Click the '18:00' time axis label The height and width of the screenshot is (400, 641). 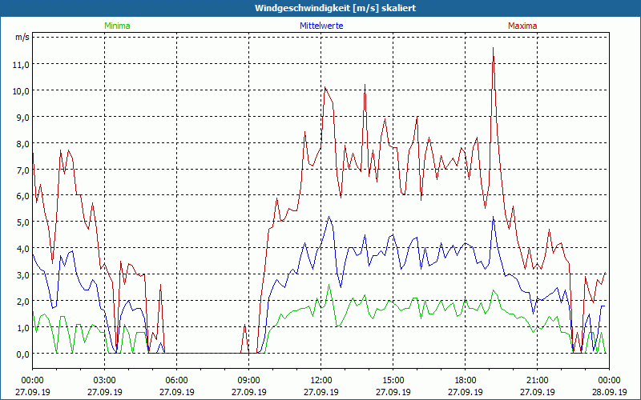pos(466,381)
